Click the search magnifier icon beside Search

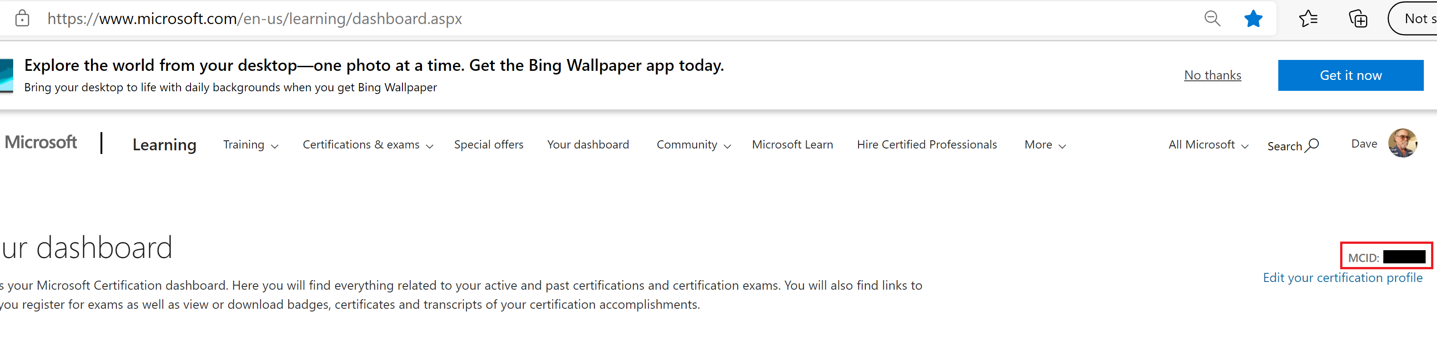(1312, 145)
